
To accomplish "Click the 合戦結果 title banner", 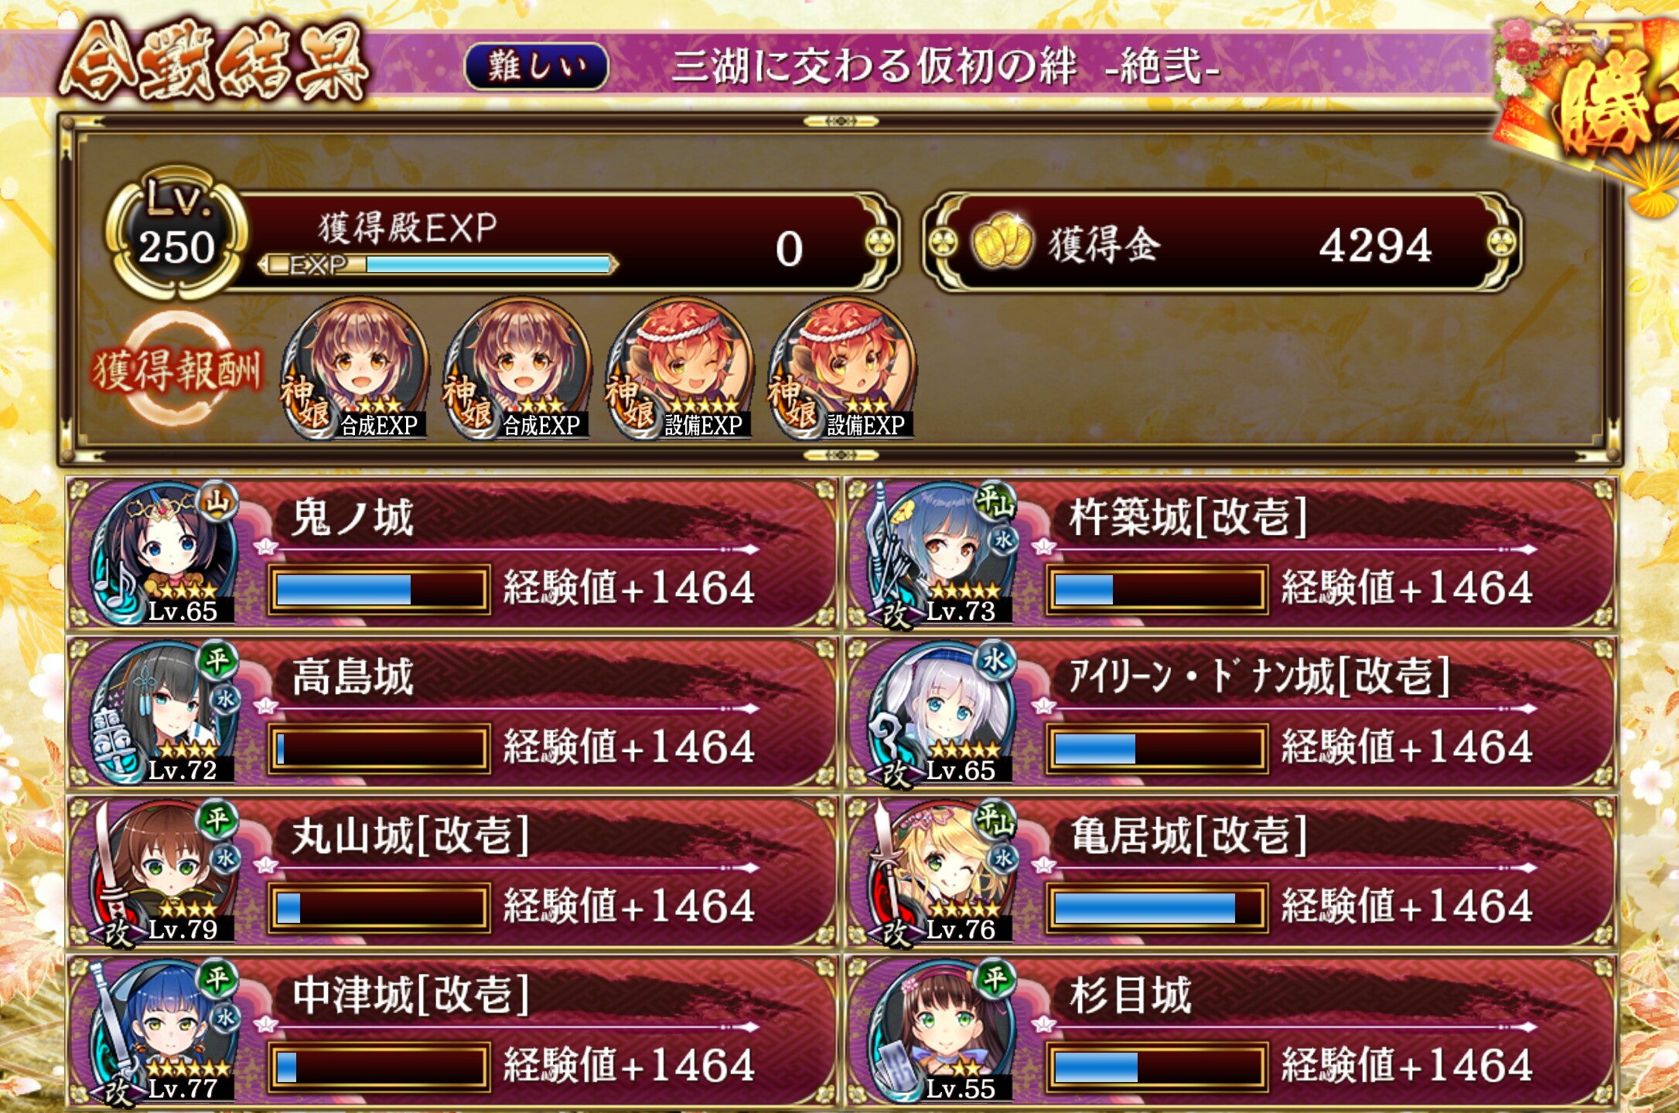I will 214,63.
